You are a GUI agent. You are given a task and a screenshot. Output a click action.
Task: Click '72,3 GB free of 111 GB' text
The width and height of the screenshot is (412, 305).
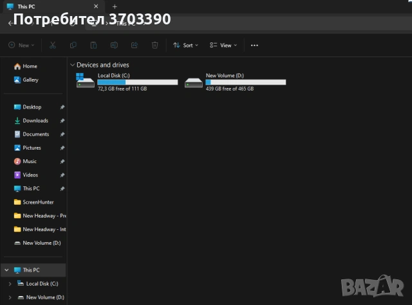tap(122, 89)
